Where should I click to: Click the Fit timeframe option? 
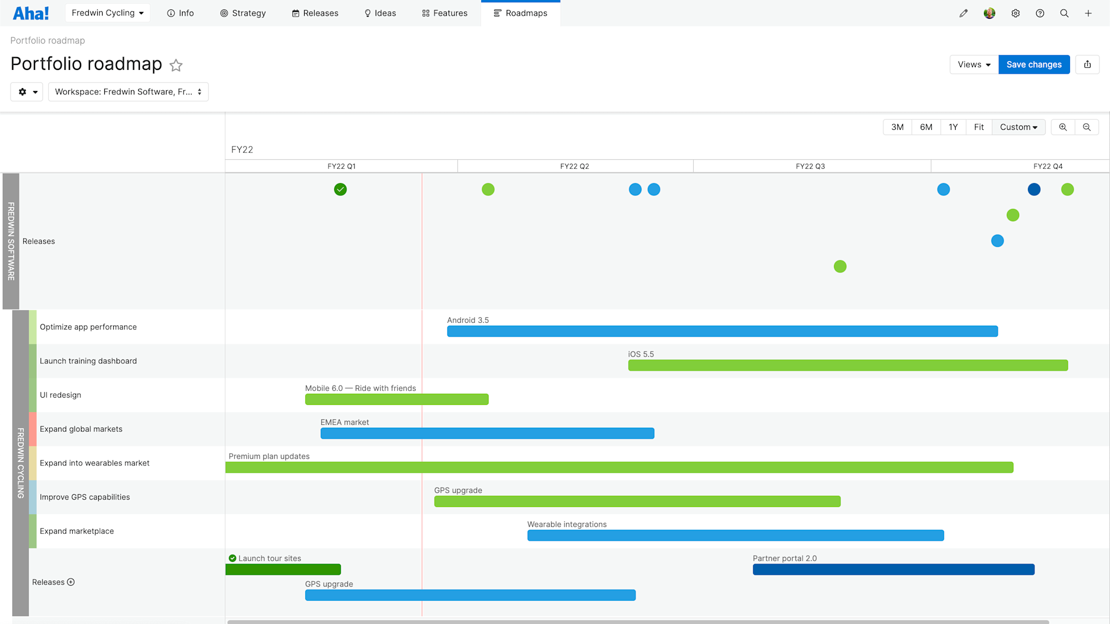pos(978,127)
